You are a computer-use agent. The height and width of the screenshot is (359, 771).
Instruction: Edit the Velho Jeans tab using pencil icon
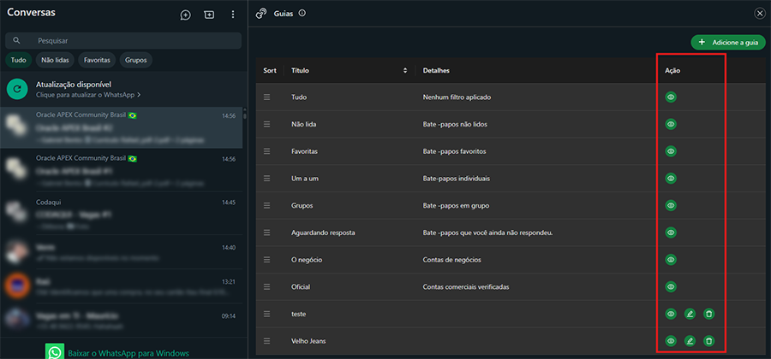690,341
